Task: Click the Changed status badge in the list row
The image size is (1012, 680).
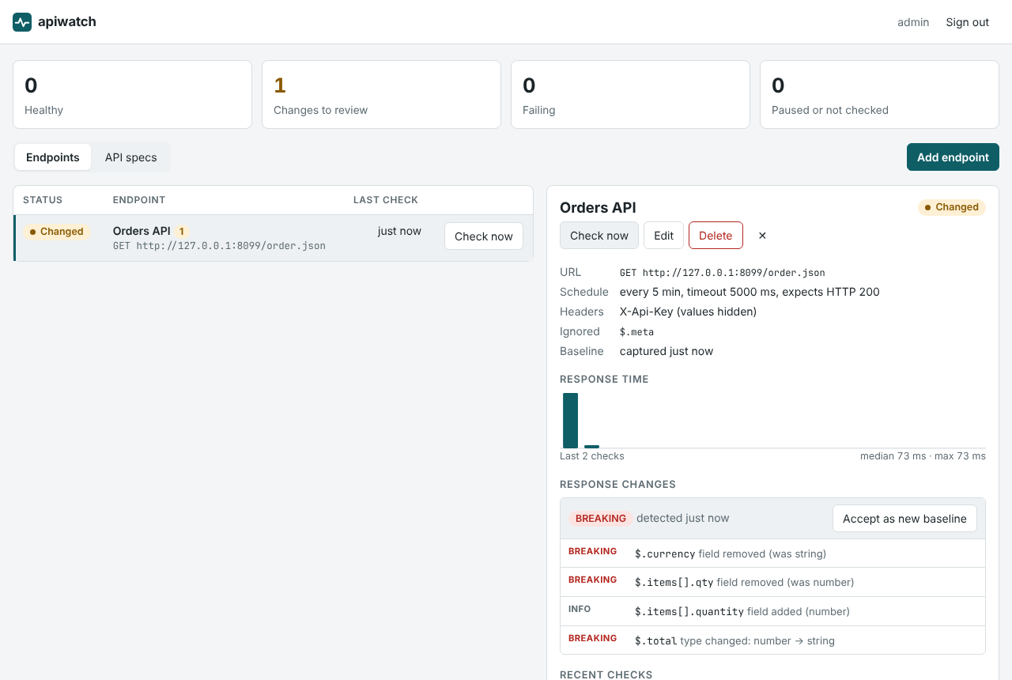Action: point(56,232)
